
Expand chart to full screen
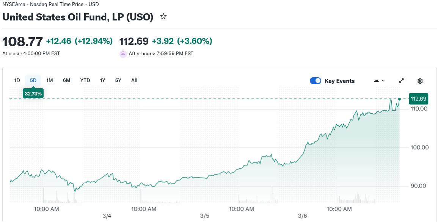point(402,81)
